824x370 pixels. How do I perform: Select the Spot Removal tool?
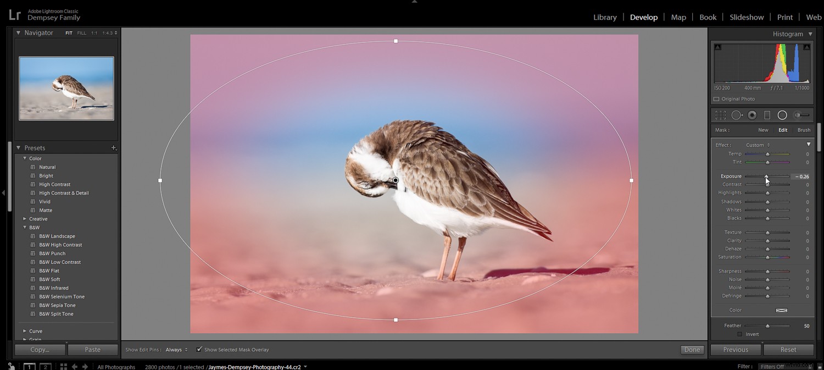[737, 114]
